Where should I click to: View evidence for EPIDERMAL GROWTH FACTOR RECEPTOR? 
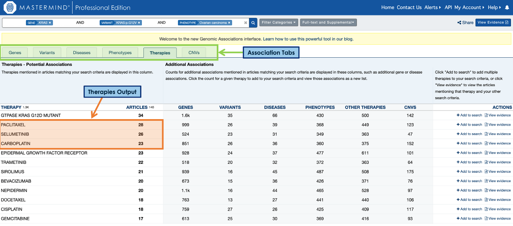[498, 153]
